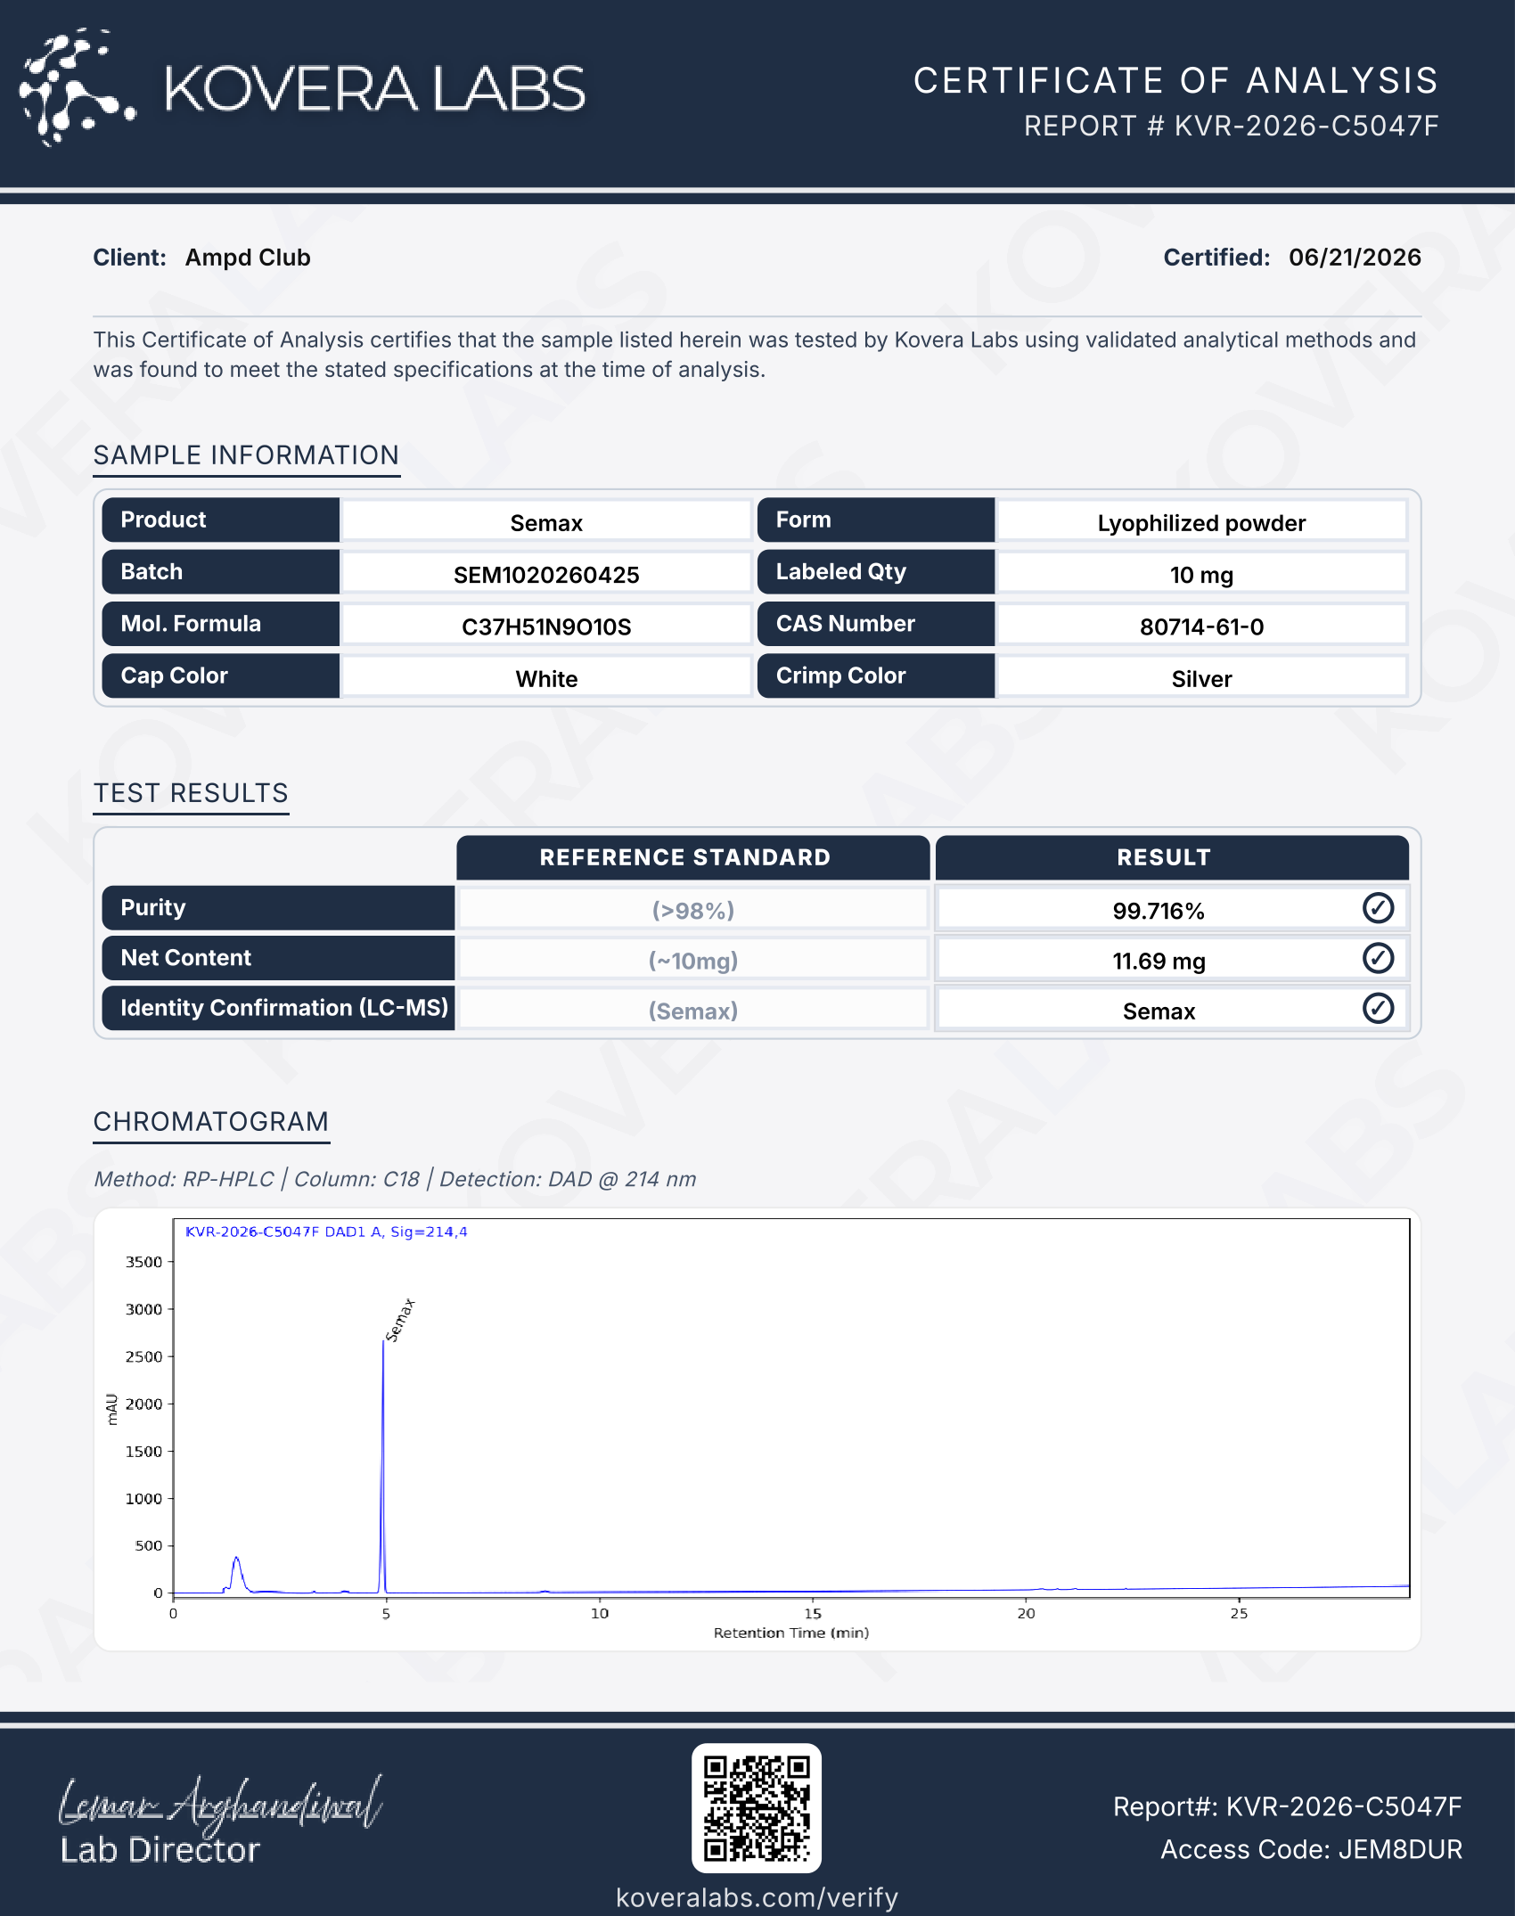Click the small early peak before 2 minutes
The height and width of the screenshot is (1916, 1515).
(x=236, y=1574)
